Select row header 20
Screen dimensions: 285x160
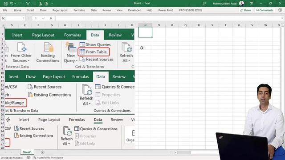coord(2,115)
